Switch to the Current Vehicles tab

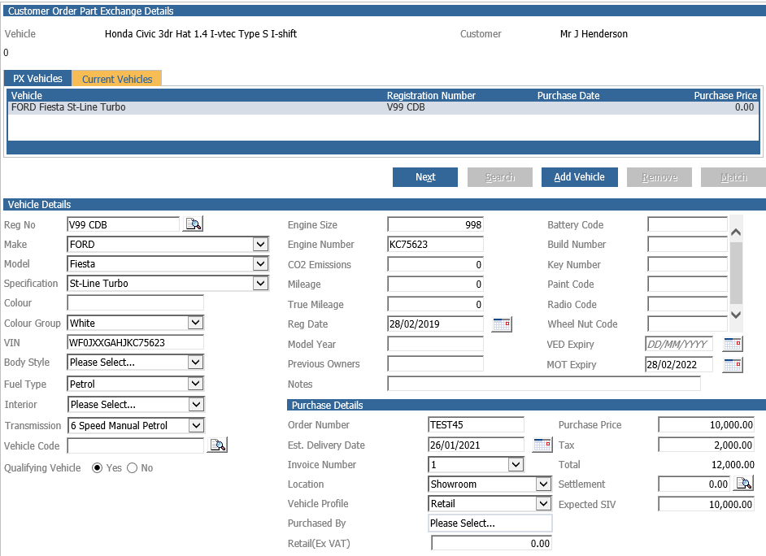tap(117, 79)
